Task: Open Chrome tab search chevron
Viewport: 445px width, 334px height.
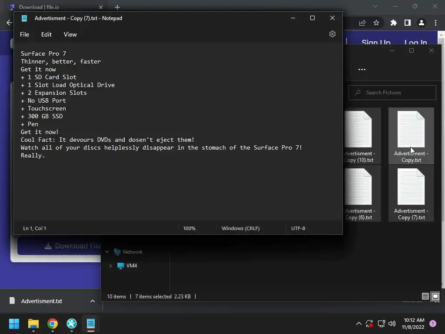Action: click(375, 6)
